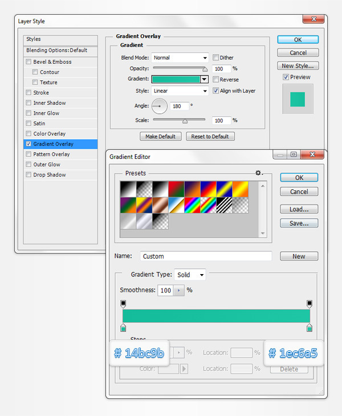342x416 pixels.
Task: Click the right opacity stop
Action: pyautogui.click(x=310, y=304)
